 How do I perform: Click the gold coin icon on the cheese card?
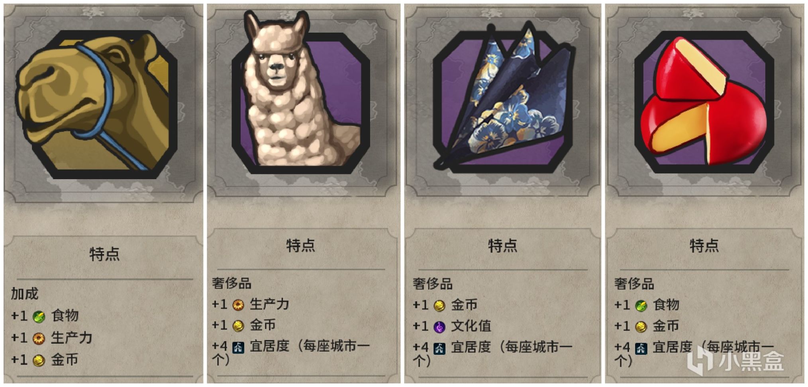(x=641, y=327)
